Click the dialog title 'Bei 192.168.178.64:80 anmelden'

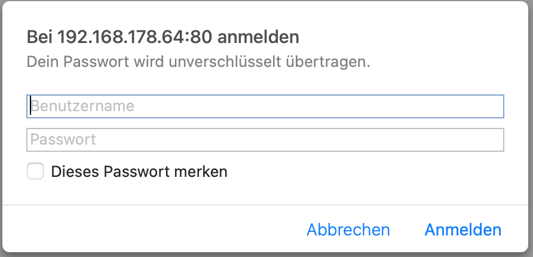[163, 37]
